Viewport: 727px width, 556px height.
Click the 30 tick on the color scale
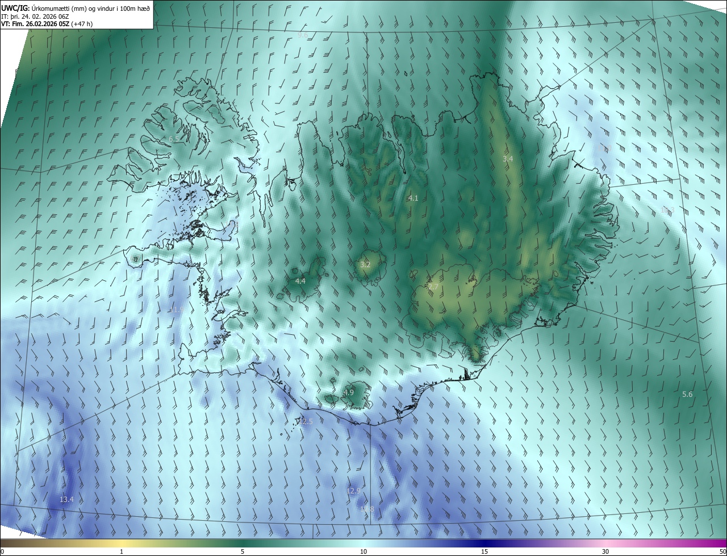point(605,551)
